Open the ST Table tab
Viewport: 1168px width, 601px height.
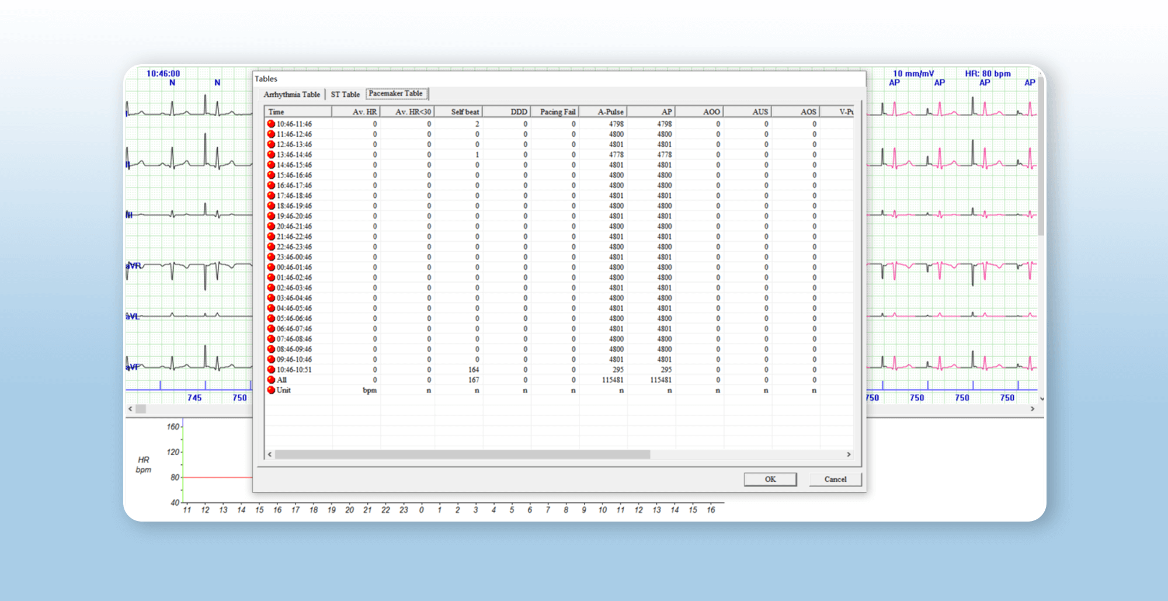pos(345,94)
